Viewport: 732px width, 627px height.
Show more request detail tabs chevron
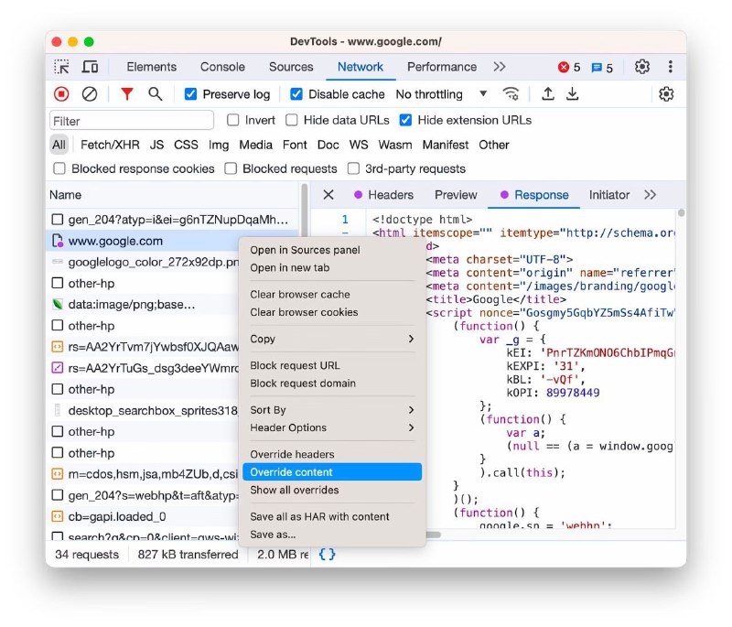pyautogui.click(x=650, y=195)
